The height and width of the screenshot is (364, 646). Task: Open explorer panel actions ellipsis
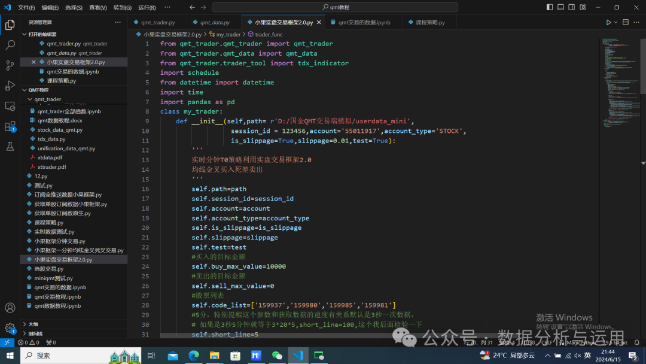[118, 22]
